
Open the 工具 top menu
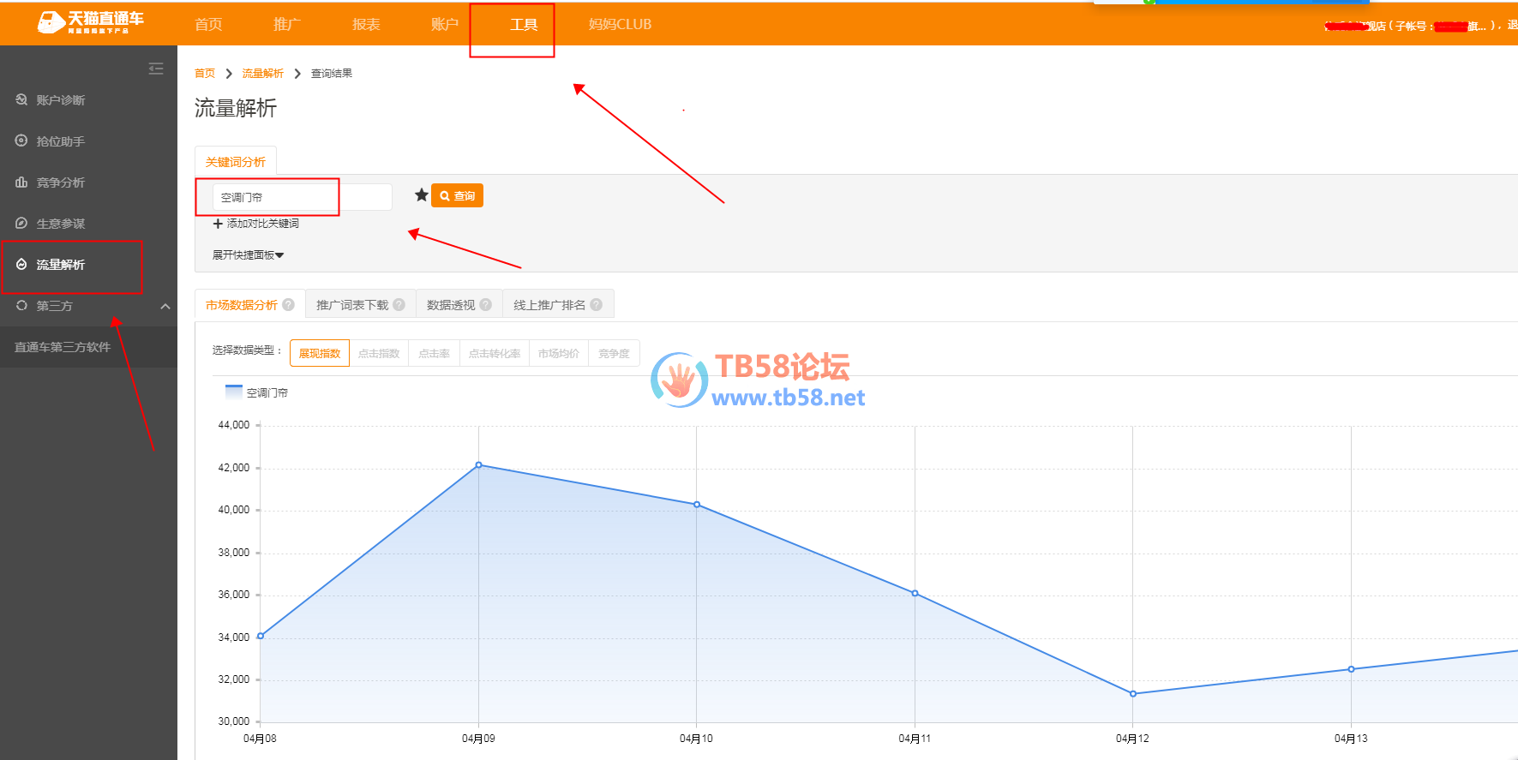click(523, 25)
